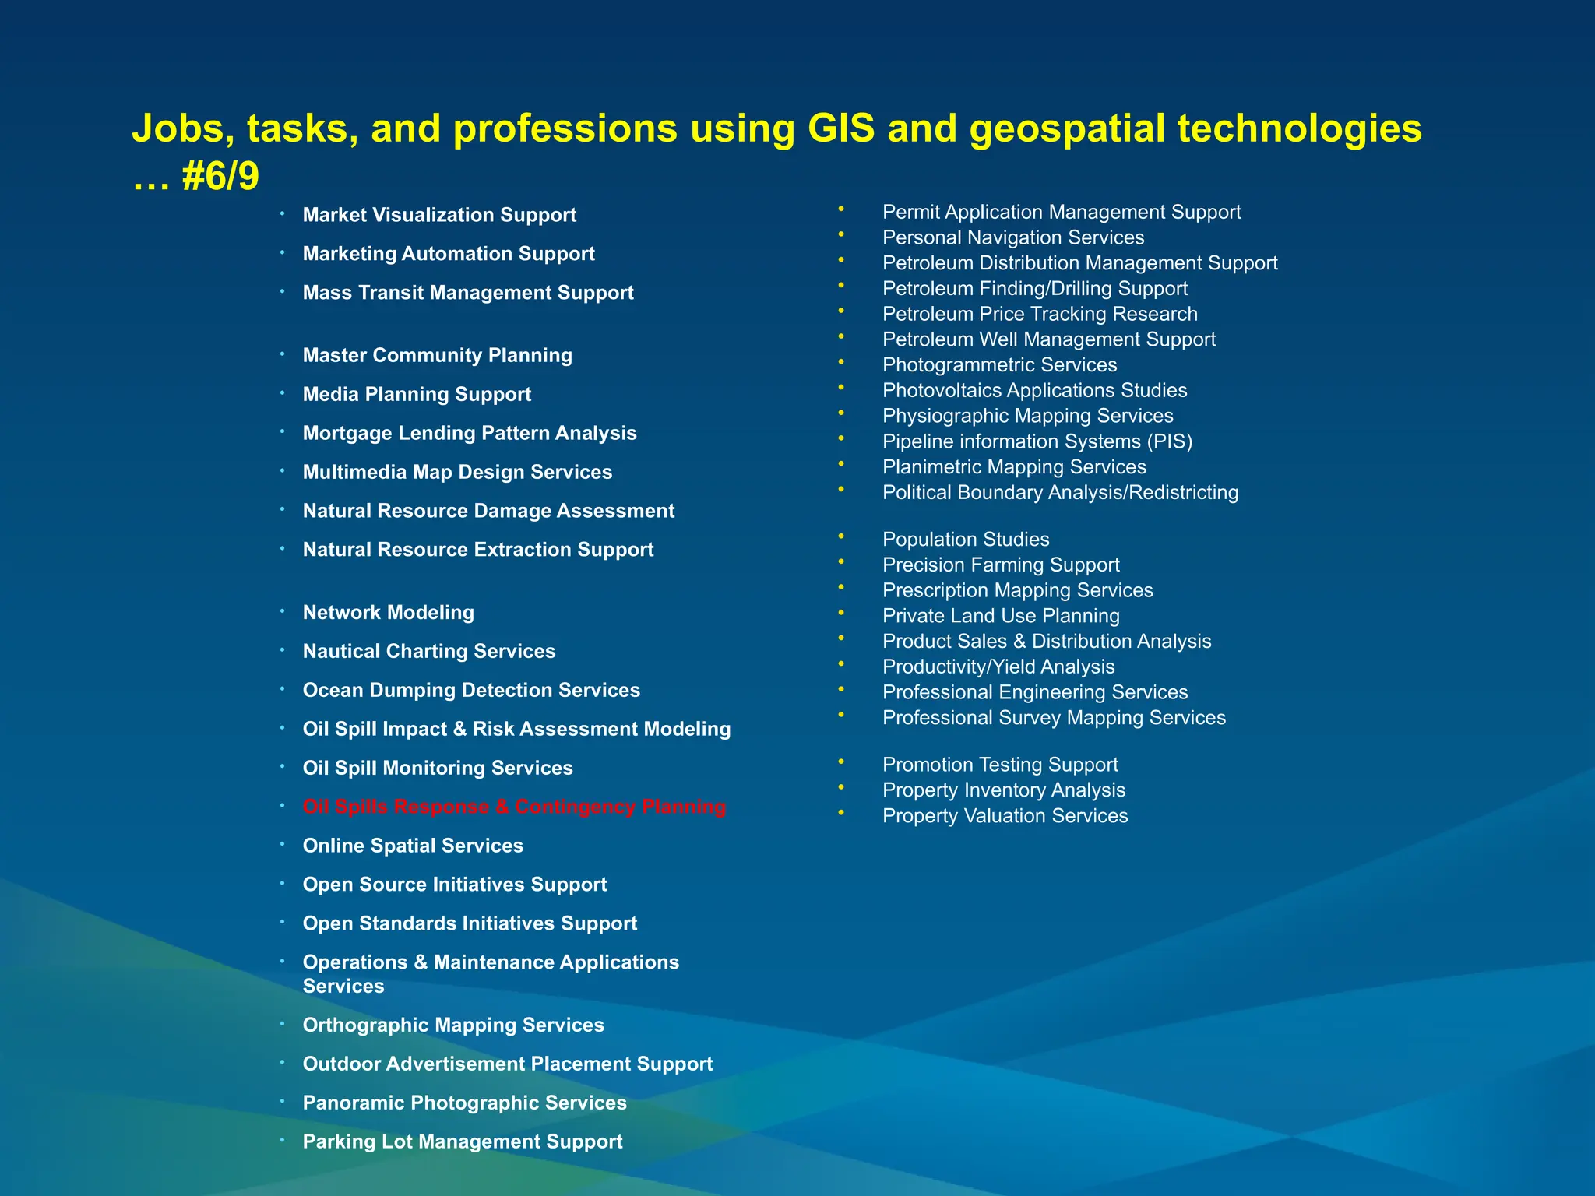Viewport: 1595px width, 1196px height.
Task: Click 'Open Standards Initiatives Support'
Action: point(470,923)
